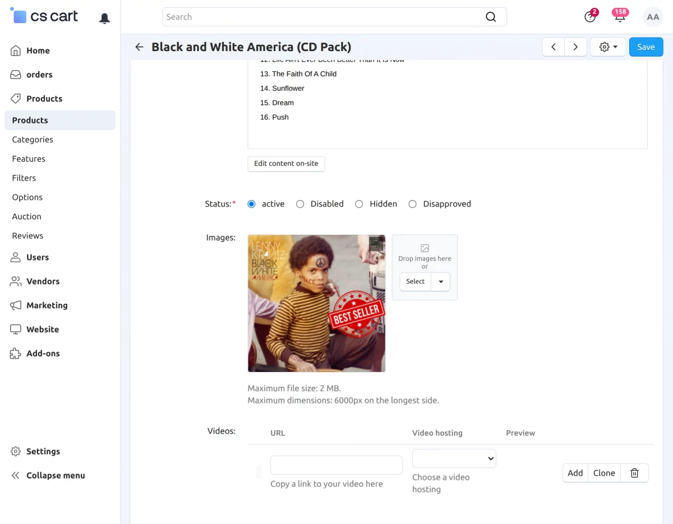Click the '15. Dream' track line
673x524 pixels.
(277, 103)
